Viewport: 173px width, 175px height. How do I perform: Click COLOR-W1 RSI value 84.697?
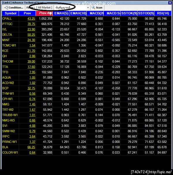pyautogui.click(x=162, y=152)
